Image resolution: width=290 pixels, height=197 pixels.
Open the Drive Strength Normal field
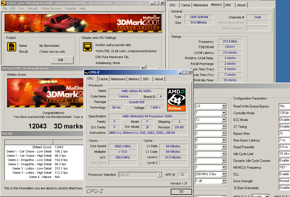click(284, 181)
